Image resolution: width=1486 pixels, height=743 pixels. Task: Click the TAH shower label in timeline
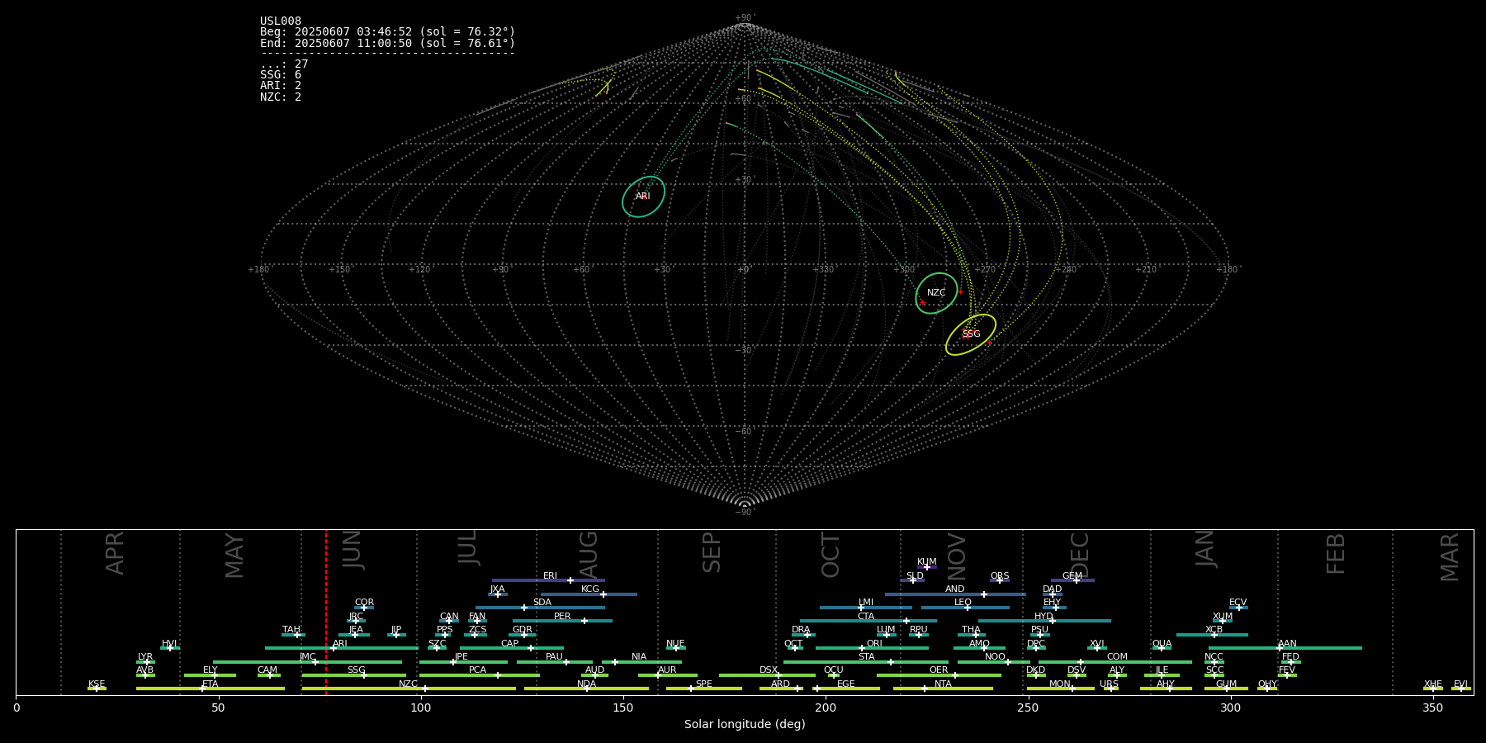click(x=291, y=630)
